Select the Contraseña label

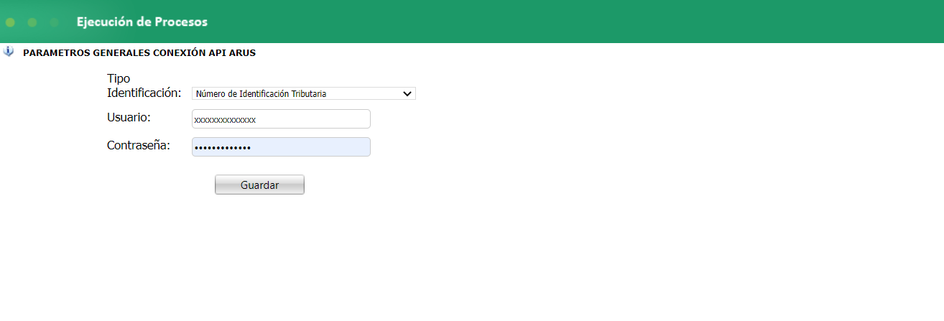pyautogui.click(x=139, y=145)
